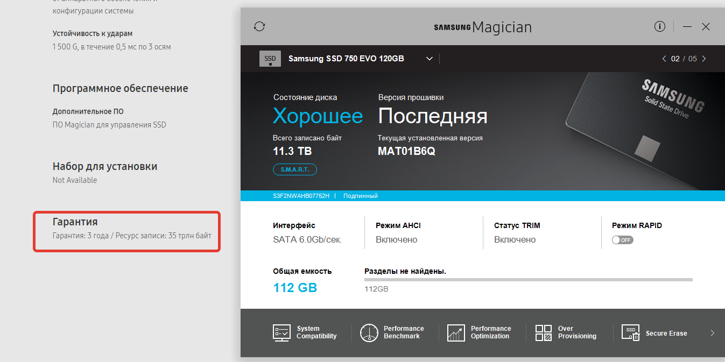Click the warranty details 3 года text
The width and height of the screenshot is (725, 362).
click(132, 236)
